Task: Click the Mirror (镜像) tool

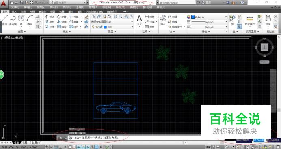Action: pyautogui.click(x=62, y=21)
